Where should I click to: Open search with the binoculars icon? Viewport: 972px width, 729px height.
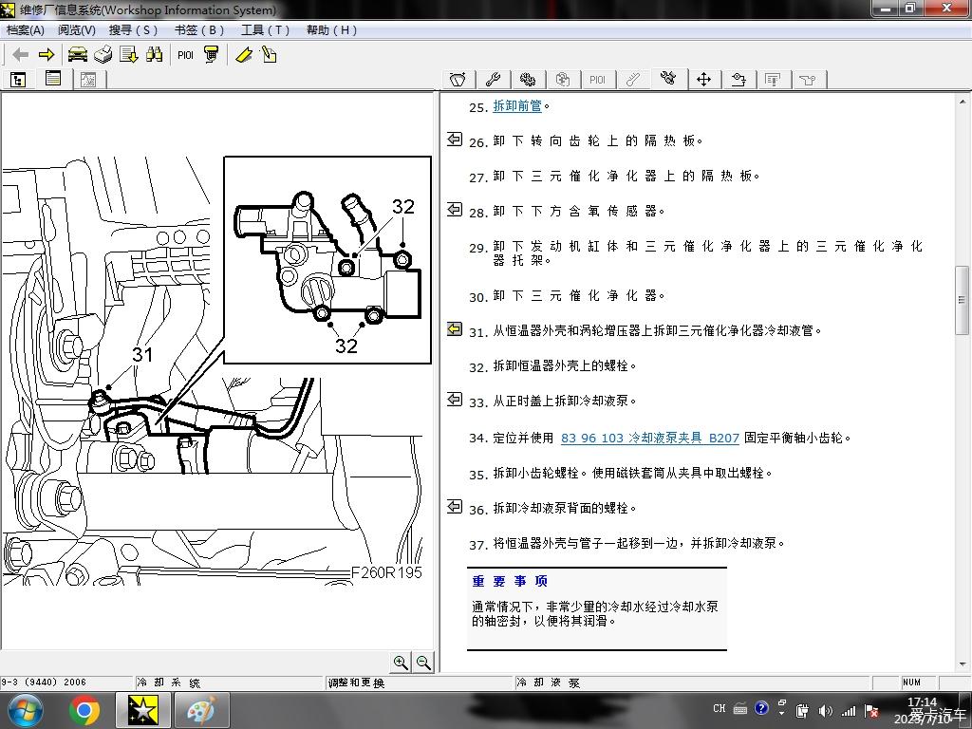tap(155, 54)
